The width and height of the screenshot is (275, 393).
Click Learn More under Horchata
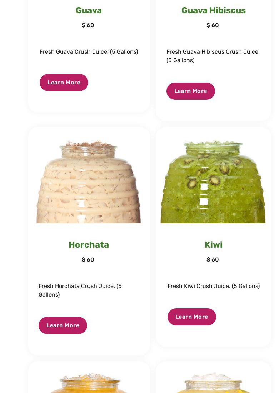[63, 325]
